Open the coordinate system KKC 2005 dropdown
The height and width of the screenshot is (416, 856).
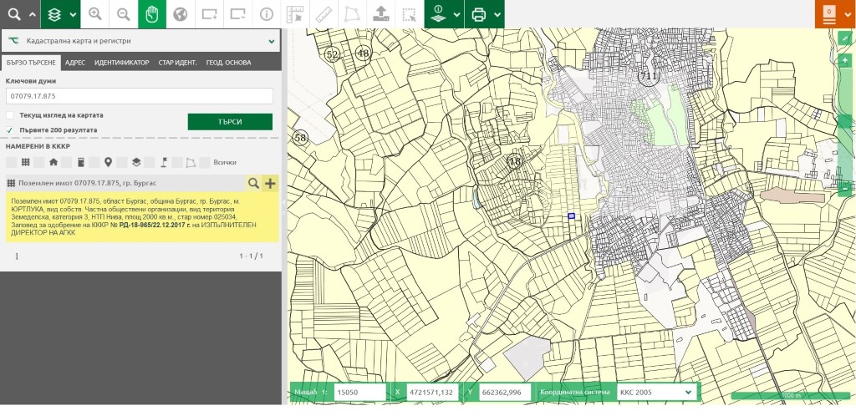(x=655, y=392)
